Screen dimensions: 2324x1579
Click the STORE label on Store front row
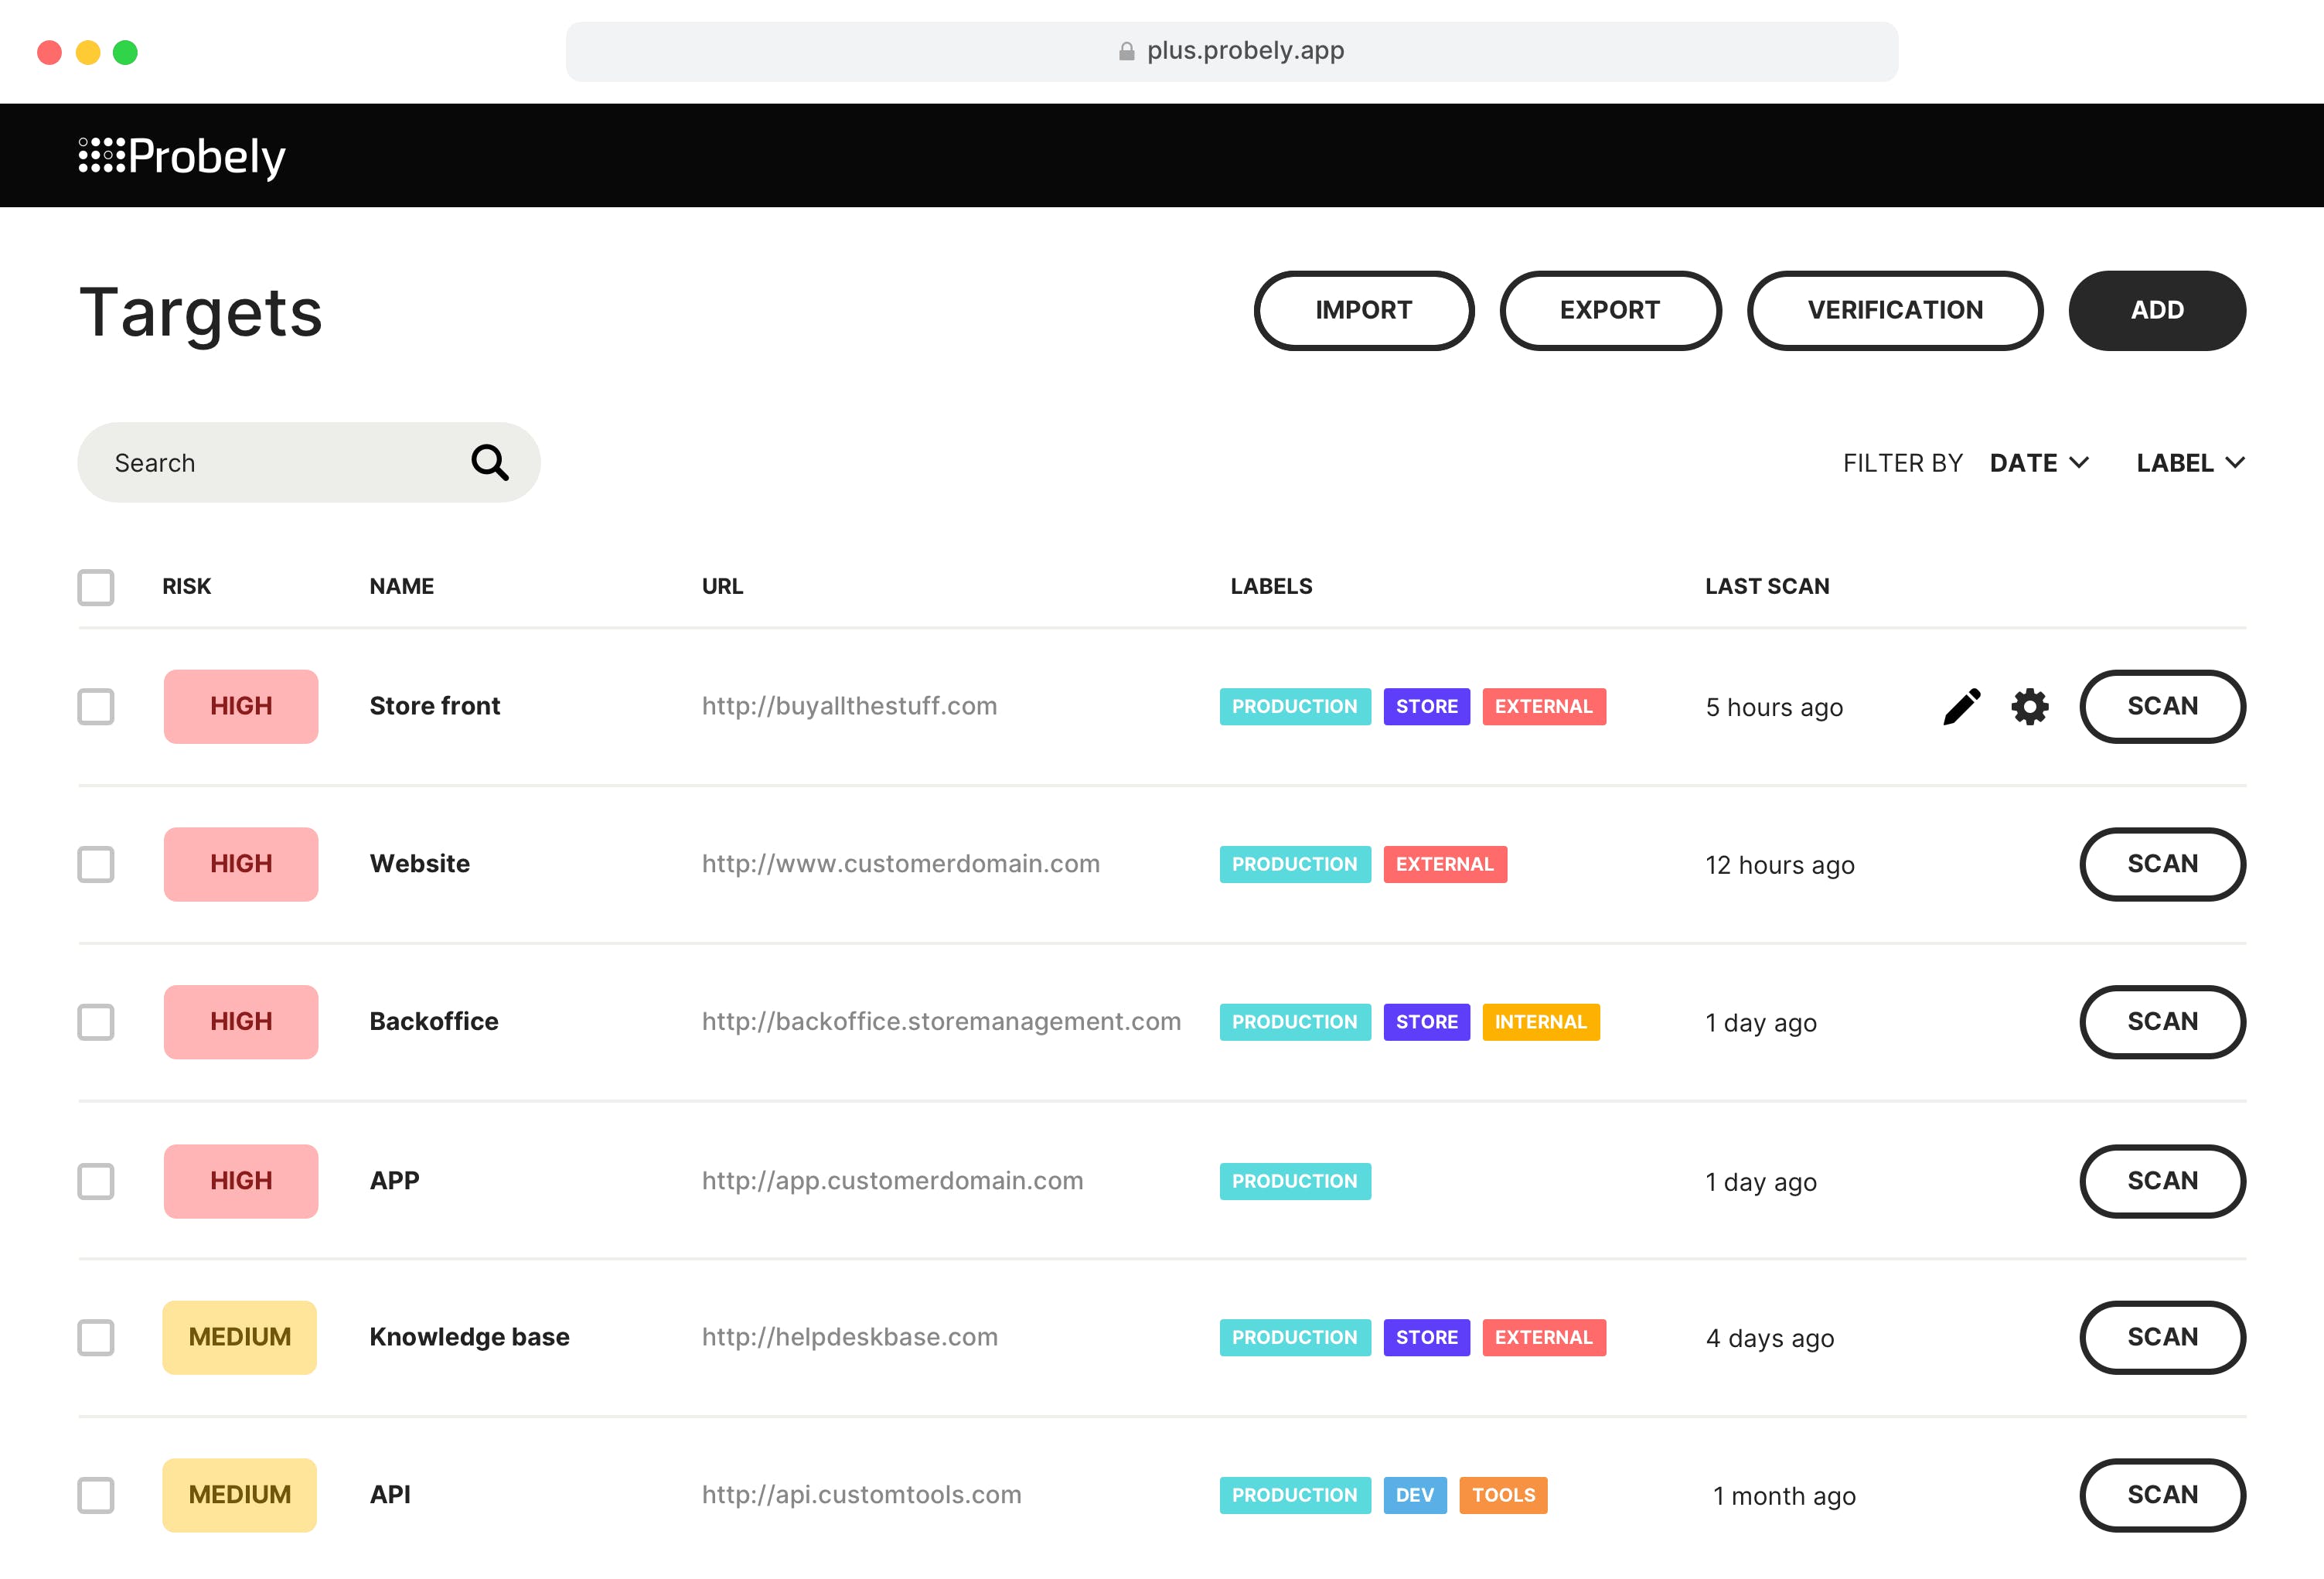coord(1426,706)
